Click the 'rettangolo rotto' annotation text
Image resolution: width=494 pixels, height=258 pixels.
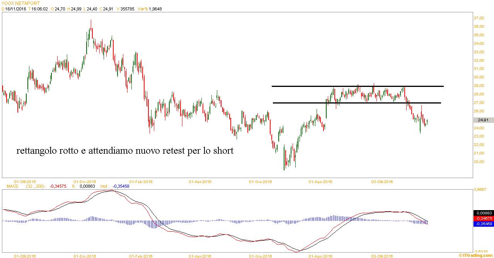(125, 151)
